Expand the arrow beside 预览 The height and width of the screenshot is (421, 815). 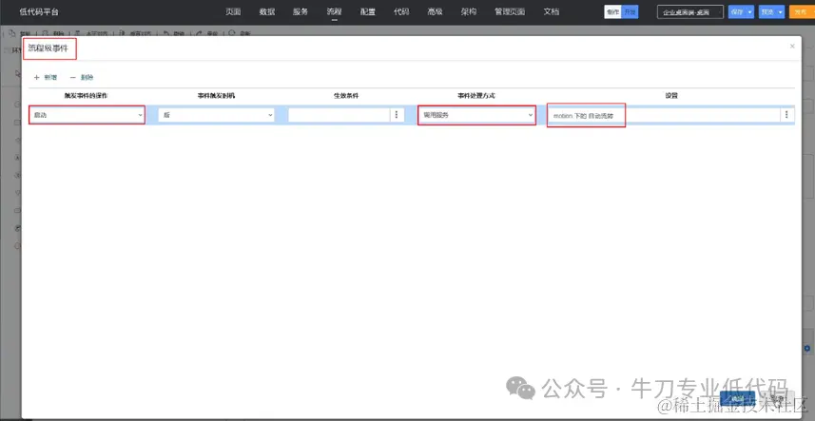pos(781,12)
